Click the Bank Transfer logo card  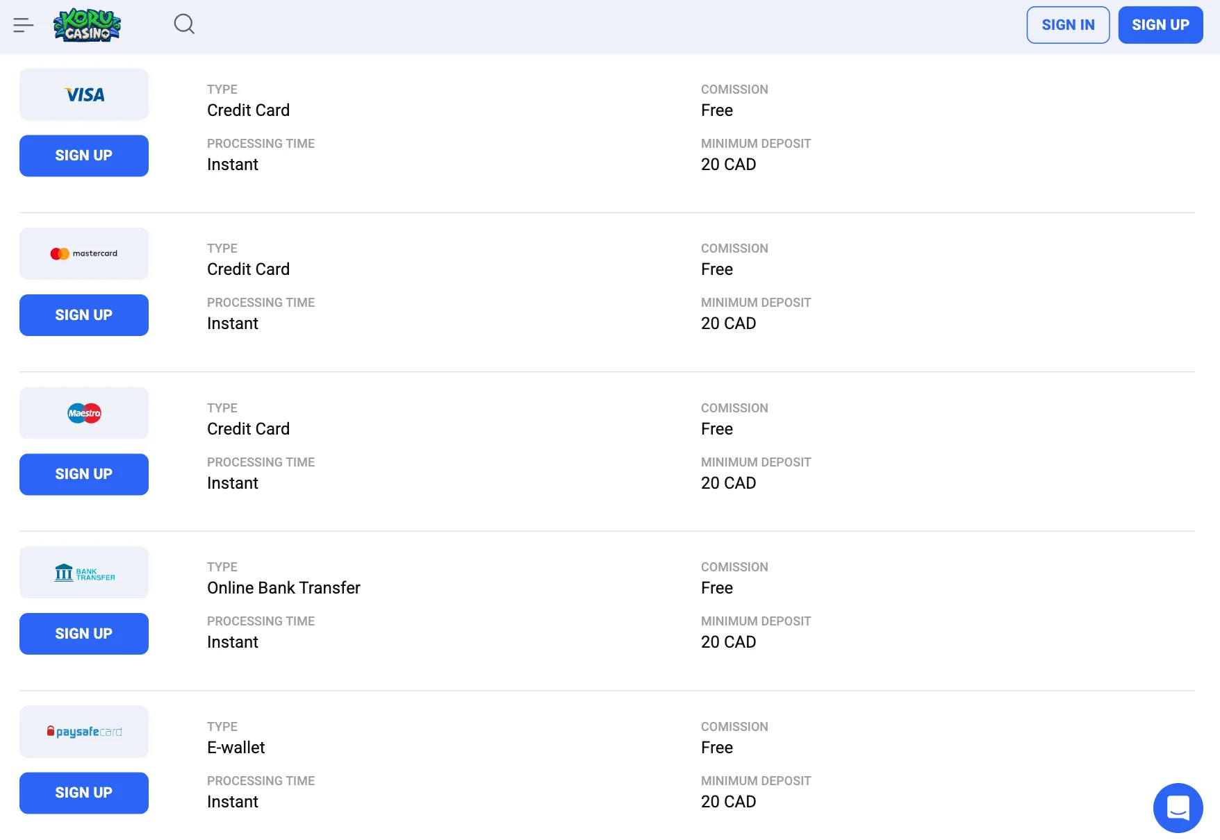[x=84, y=572]
